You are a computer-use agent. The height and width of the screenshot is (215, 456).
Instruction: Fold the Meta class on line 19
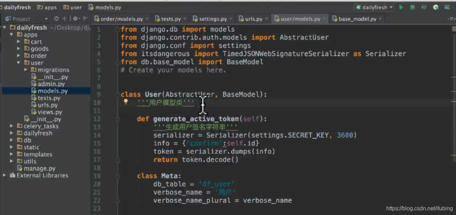click(118, 176)
